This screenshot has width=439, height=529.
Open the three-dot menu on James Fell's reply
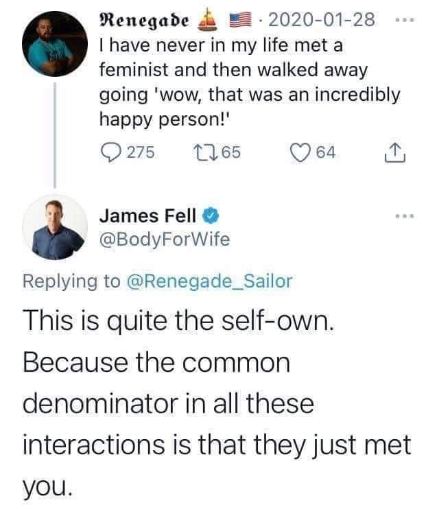pos(405,215)
